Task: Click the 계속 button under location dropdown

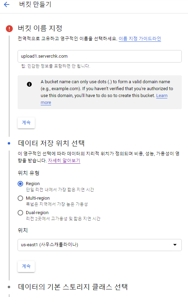Action: tap(26, 266)
